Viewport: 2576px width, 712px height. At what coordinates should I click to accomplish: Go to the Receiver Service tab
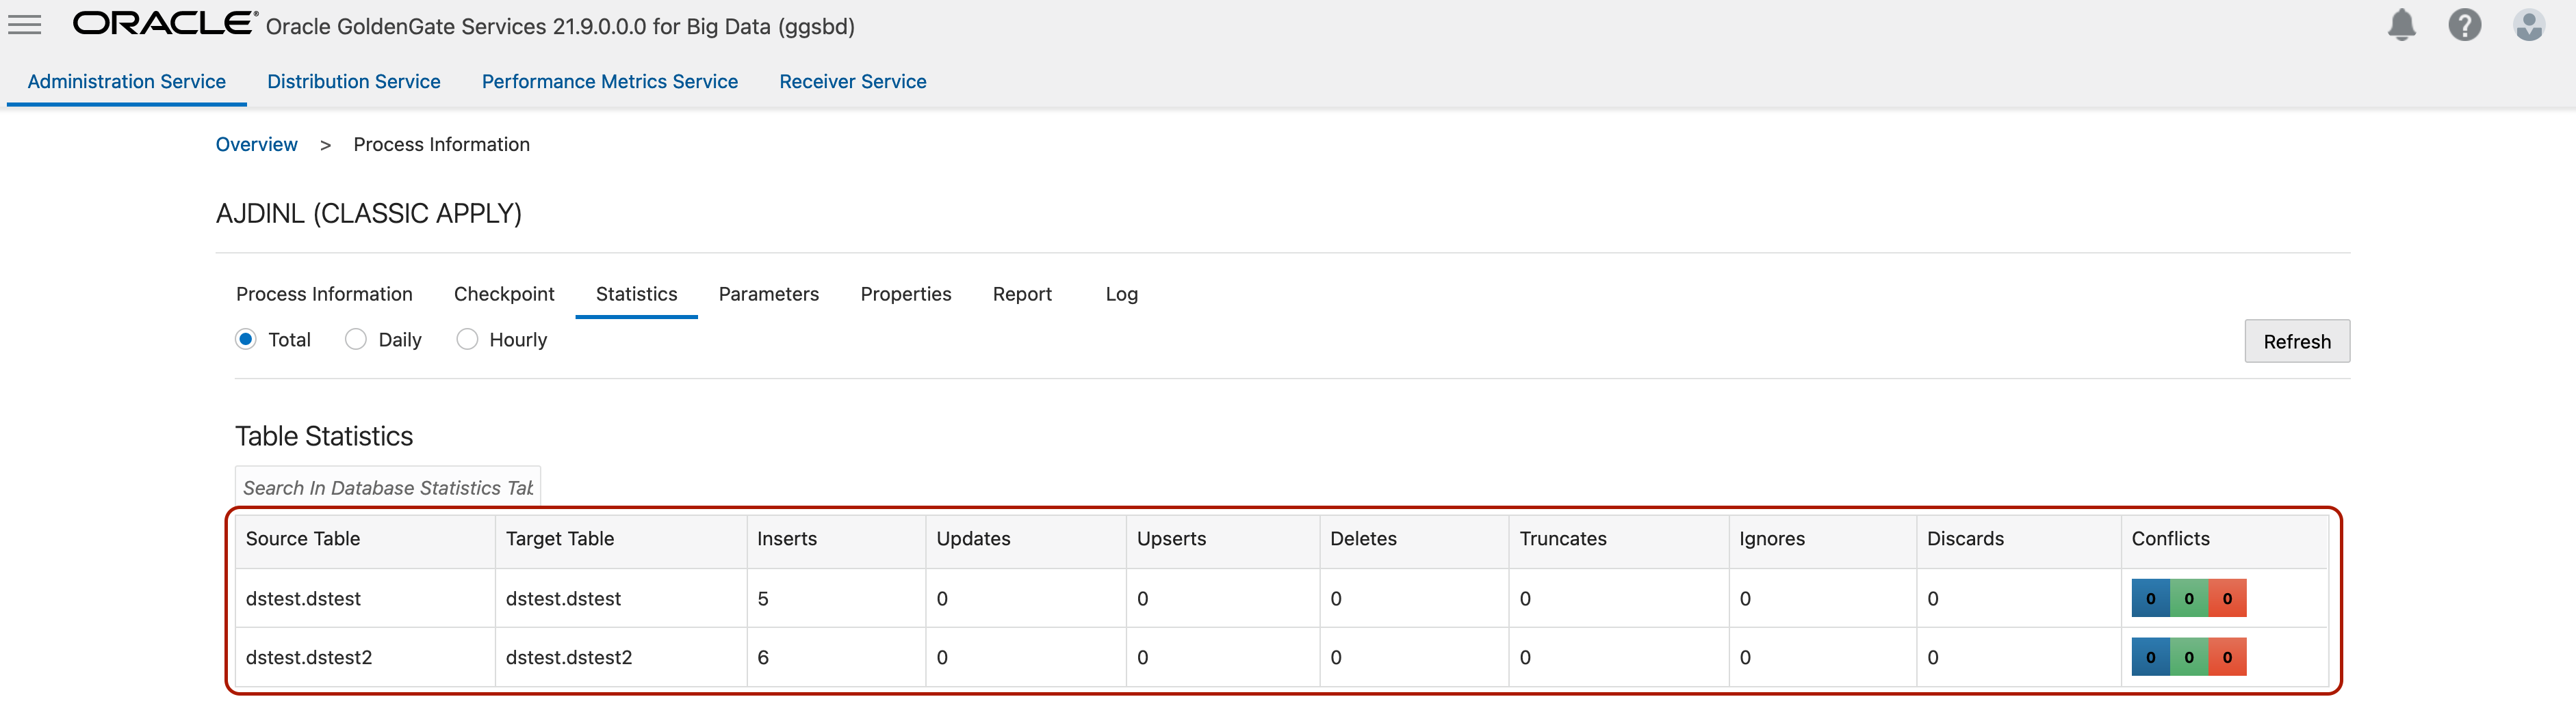coord(852,82)
